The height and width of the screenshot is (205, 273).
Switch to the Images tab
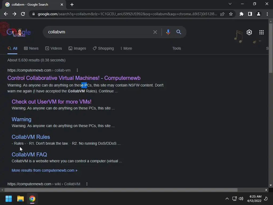click(77, 49)
